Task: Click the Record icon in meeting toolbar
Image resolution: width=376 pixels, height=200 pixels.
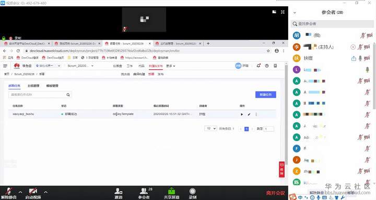Action: (x=193, y=193)
